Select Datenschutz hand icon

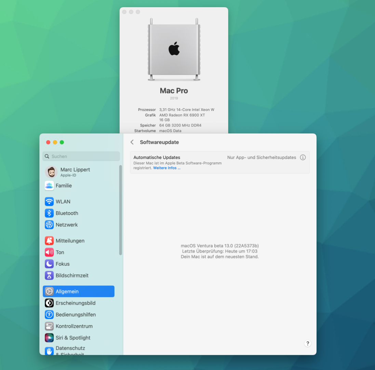pos(49,351)
